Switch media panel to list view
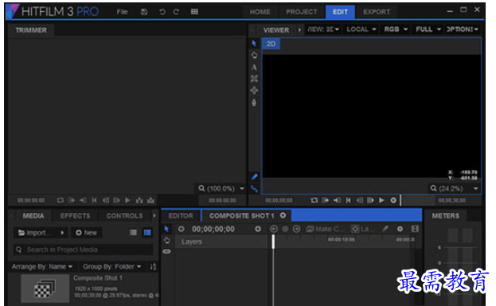 pyautogui.click(x=133, y=233)
